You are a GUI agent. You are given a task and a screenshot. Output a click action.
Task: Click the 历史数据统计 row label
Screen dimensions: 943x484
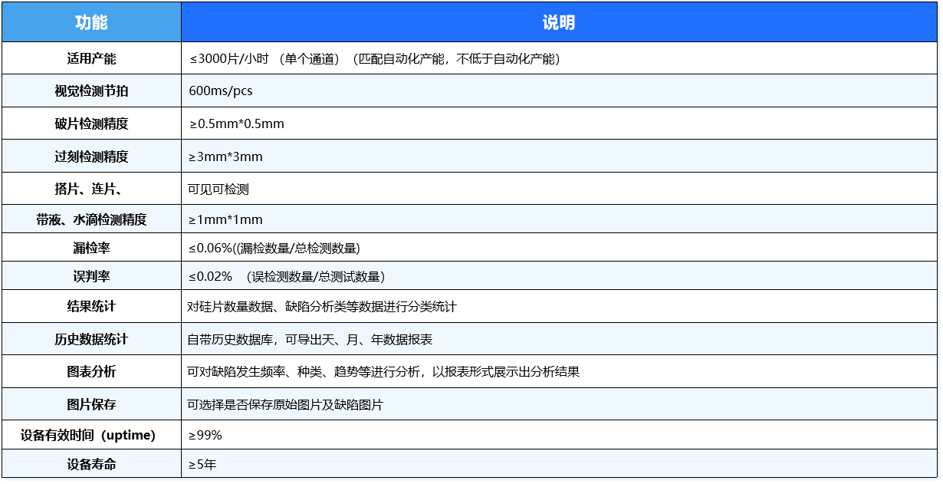point(91,339)
